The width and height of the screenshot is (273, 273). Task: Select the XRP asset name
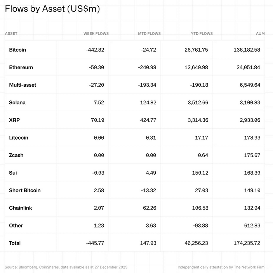pos(14,120)
